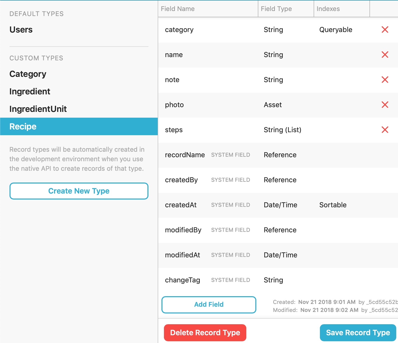Remove the name field using red X

tap(385, 55)
